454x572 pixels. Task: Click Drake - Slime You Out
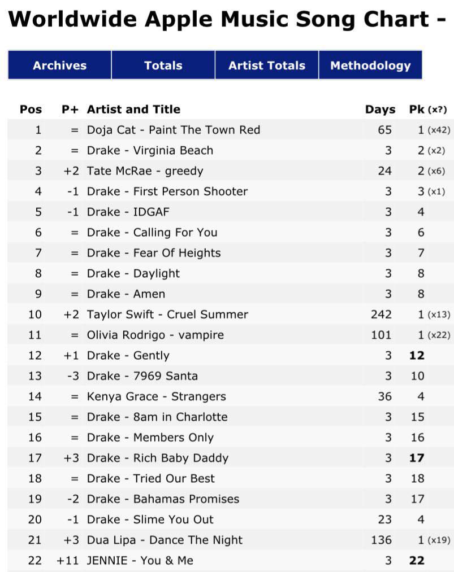tap(150, 519)
